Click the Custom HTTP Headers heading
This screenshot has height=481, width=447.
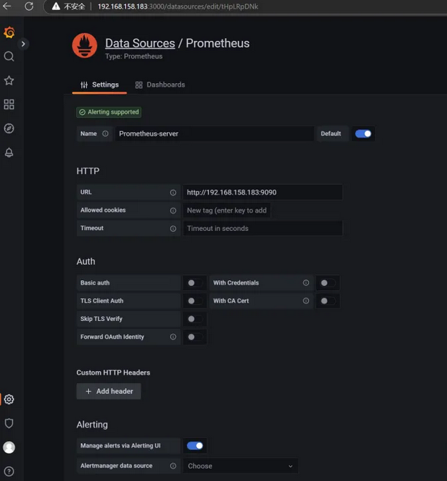coord(114,373)
